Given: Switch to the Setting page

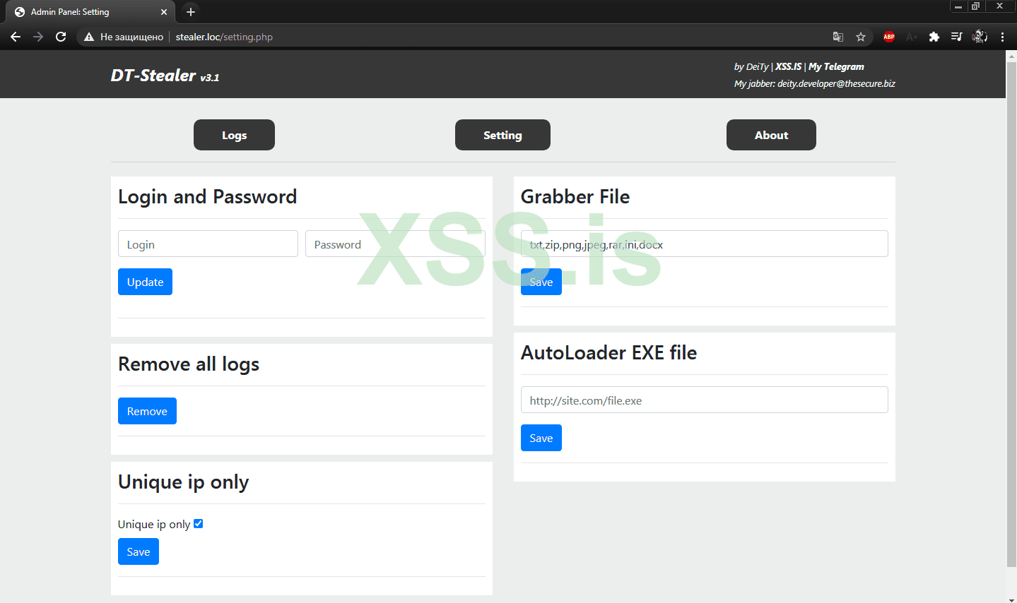Looking at the screenshot, I should point(502,135).
